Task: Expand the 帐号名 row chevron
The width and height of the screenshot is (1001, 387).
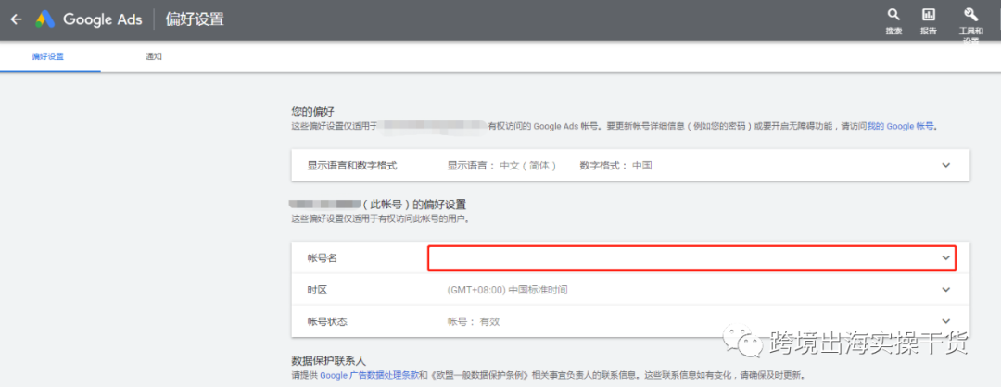Action: (946, 257)
